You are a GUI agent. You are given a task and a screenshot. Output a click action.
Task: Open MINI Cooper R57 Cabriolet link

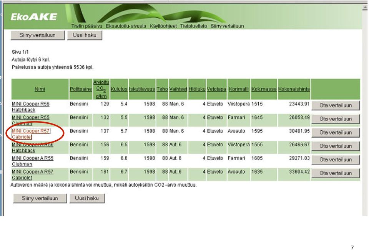31,134
